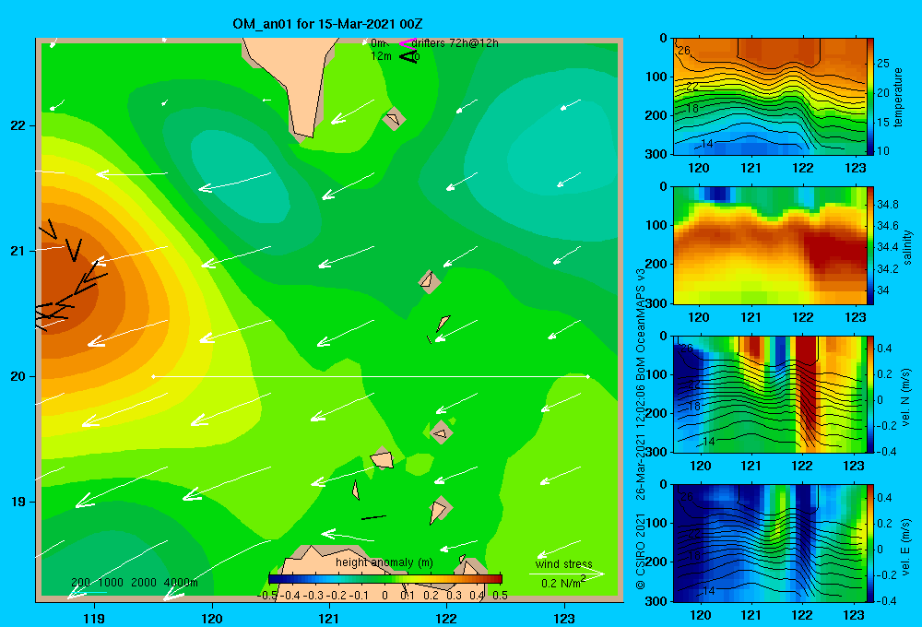Click the vertical 'temperature' axis label
Screen dimensions: 922x627
[898, 97]
